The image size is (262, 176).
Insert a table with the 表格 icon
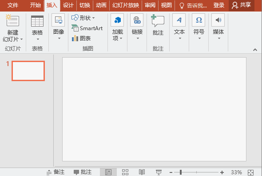pyautogui.click(x=37, y=21)
